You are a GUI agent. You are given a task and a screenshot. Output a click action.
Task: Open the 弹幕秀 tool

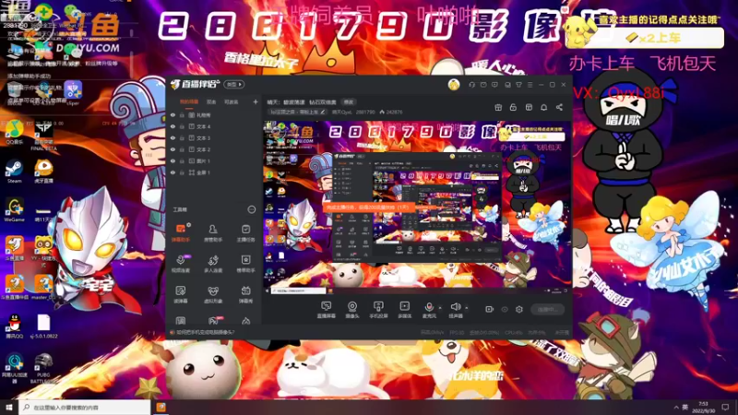245,294
